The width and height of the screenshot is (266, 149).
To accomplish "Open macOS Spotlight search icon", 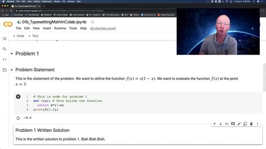I will 254,1.
